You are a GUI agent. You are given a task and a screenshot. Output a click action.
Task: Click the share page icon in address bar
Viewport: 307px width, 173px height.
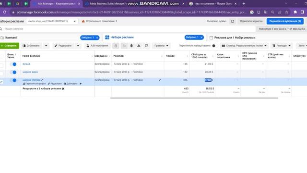(280, 12)
